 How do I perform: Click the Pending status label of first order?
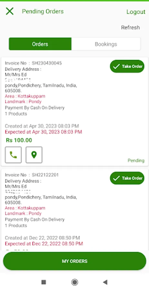point(136,160)
